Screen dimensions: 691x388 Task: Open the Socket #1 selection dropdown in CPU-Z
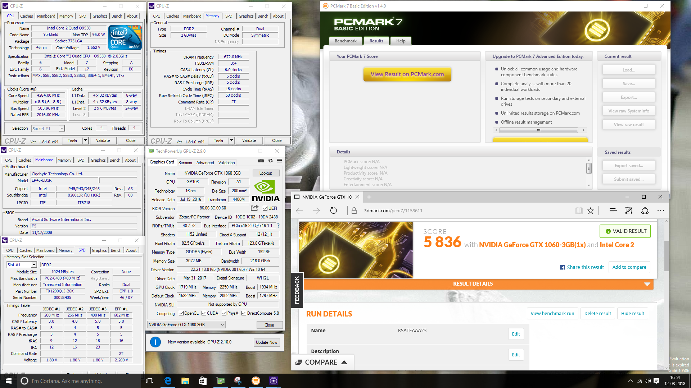pyautogui.click(x=62, y=129)
